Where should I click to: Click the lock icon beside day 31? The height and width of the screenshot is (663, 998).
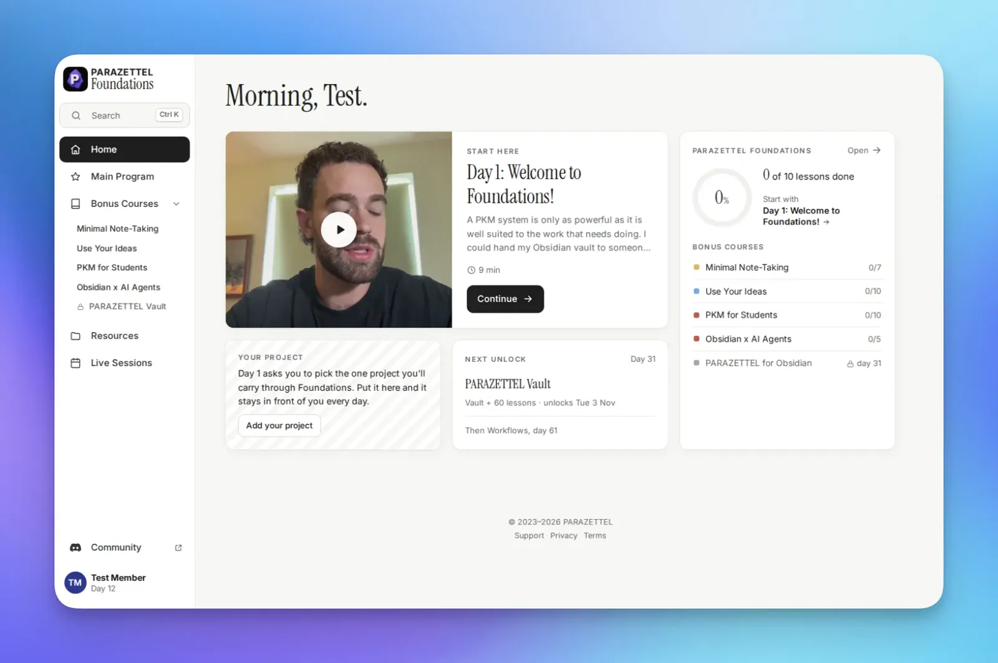click(x=850, y=363)
